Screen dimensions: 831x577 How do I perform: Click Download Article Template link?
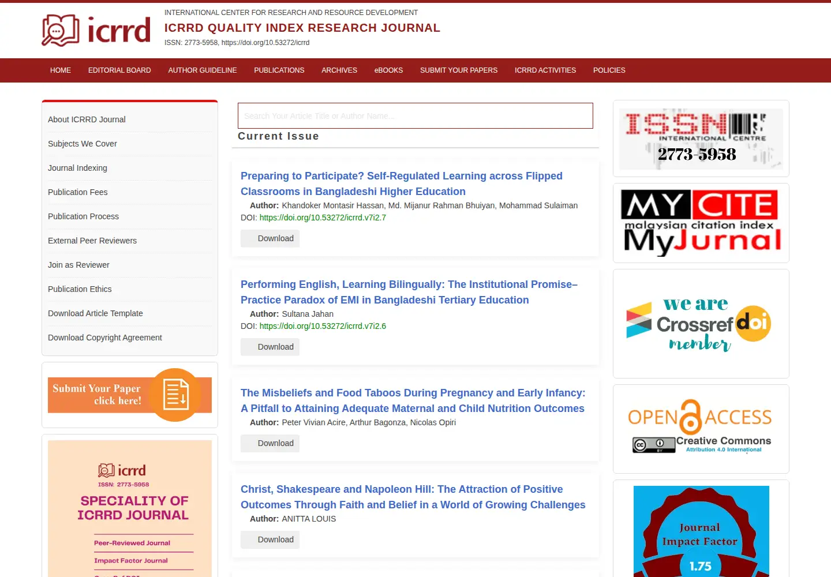click(95, 313)
